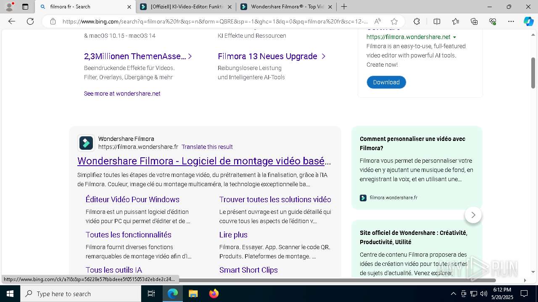The width and height of the screenshot is (538, 302).
Task: Refresh the current page
Action: [30, 21]
